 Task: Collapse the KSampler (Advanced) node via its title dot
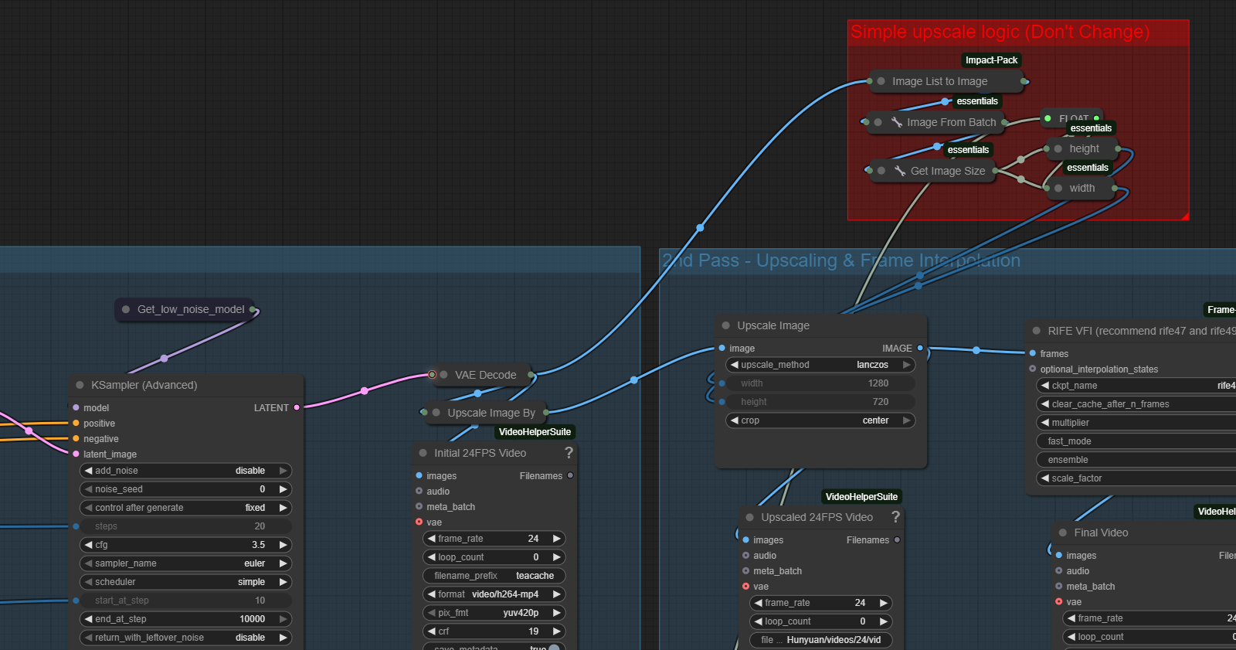pyautogui.click(x=80, y=385)
